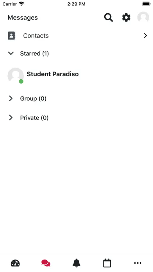
Task: Select the red chat bubbles Messages tab
Action: pyautogui.click(x=46, y=263)
